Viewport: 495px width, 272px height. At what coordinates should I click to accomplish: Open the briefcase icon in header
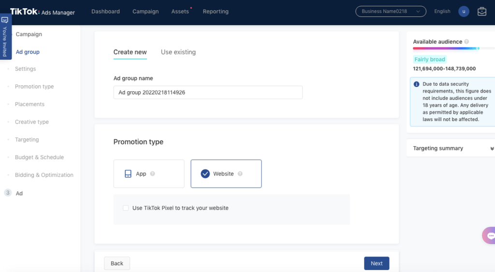click(x=481, y=12)
